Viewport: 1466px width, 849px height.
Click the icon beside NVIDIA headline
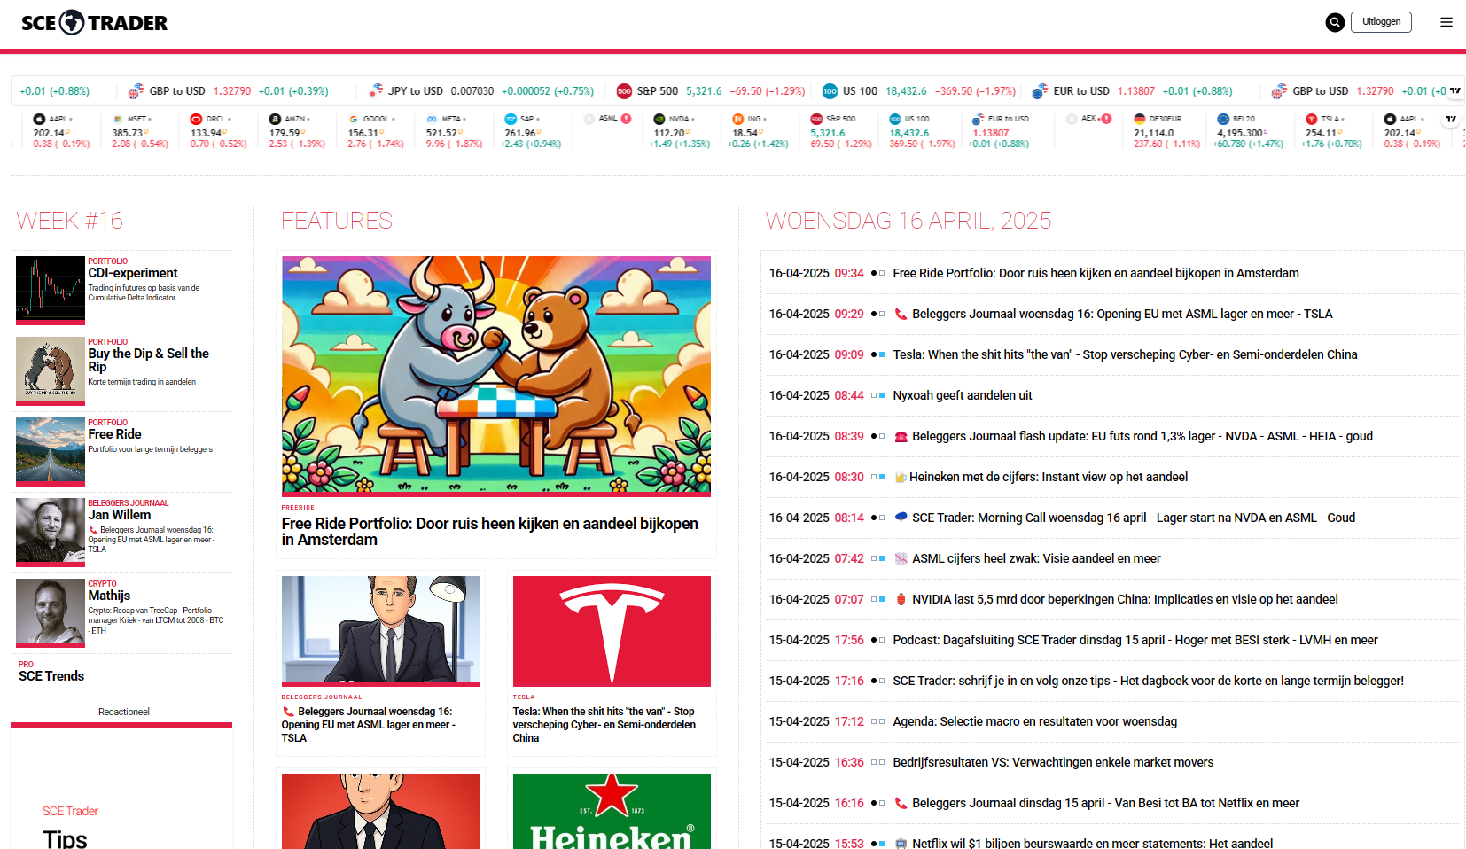pos(901,599)
